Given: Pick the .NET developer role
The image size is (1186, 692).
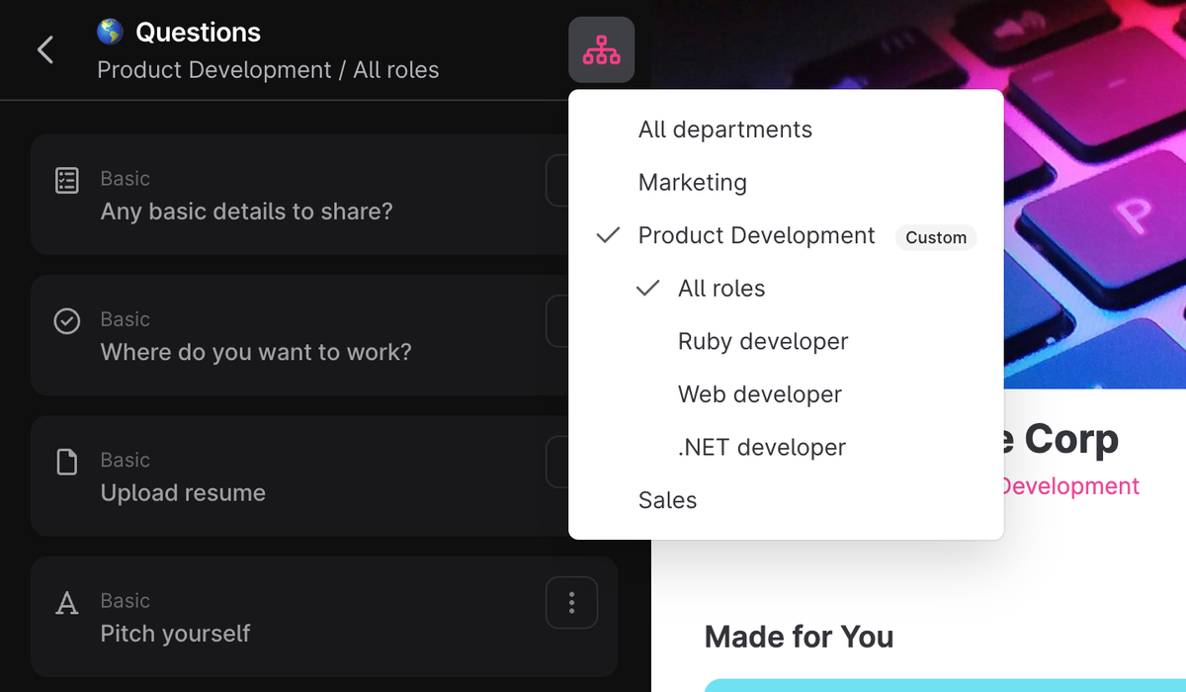Looking at the screenshot, I should (x=761, y=447).
